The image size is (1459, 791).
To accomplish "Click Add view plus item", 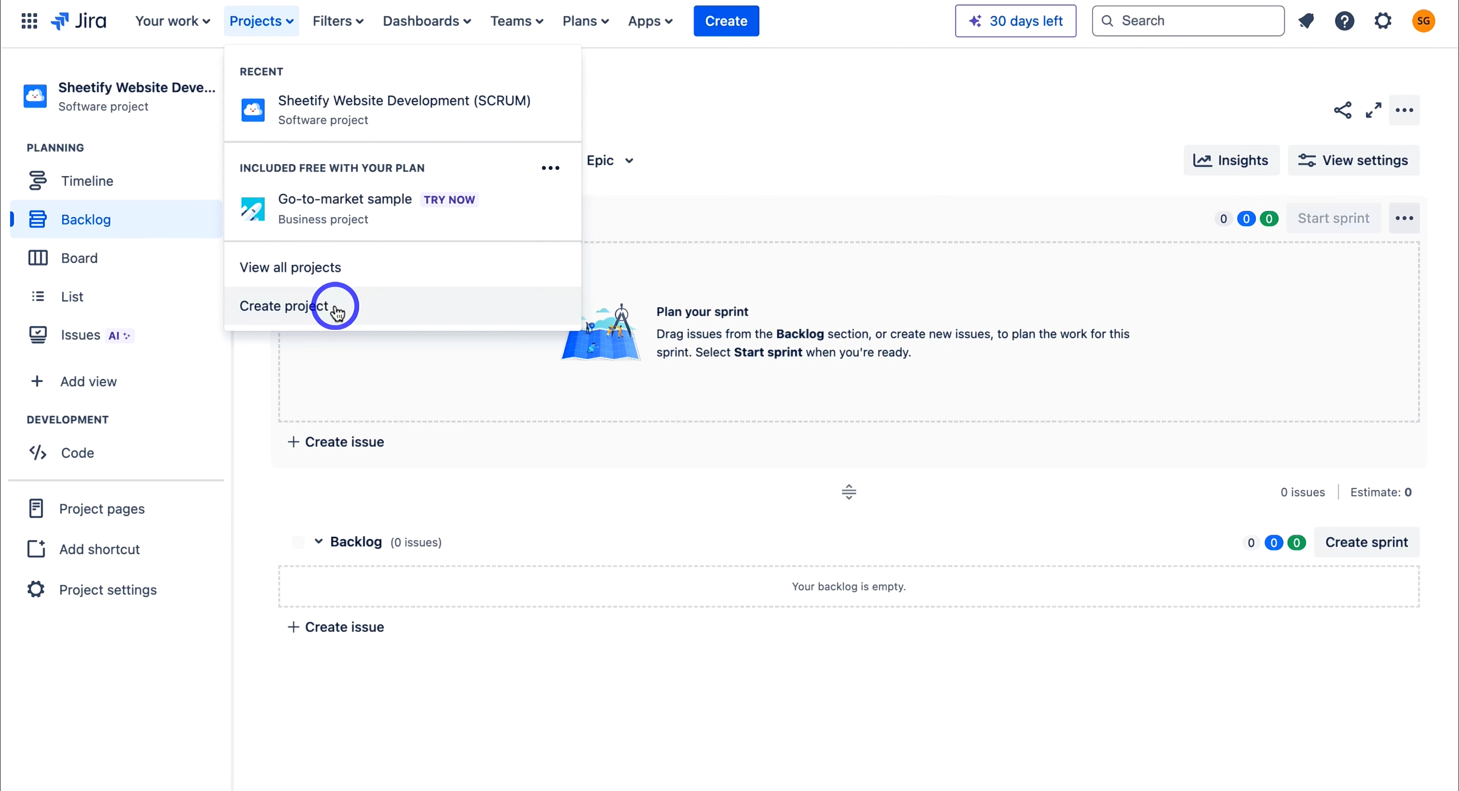I will 116,381.
